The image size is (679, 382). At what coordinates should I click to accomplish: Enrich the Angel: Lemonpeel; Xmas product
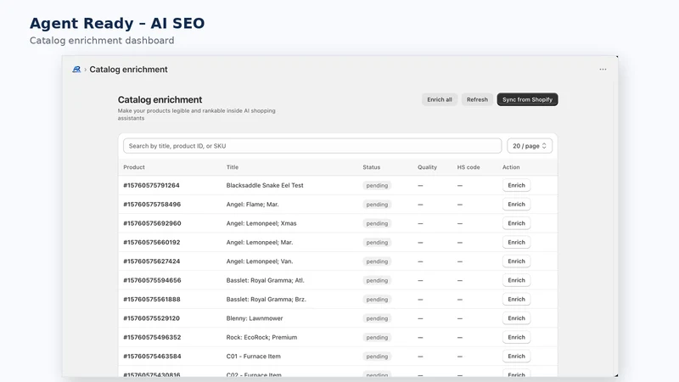516,223
